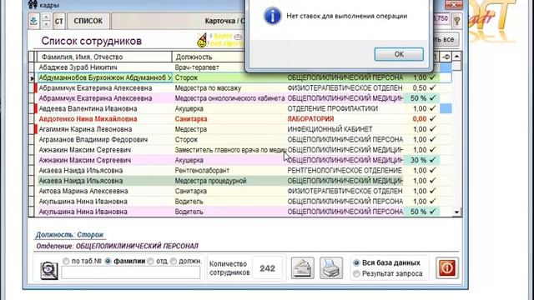Click the red 0,00 rate cell
534x300 pixels.
click(x=419, y=119)
